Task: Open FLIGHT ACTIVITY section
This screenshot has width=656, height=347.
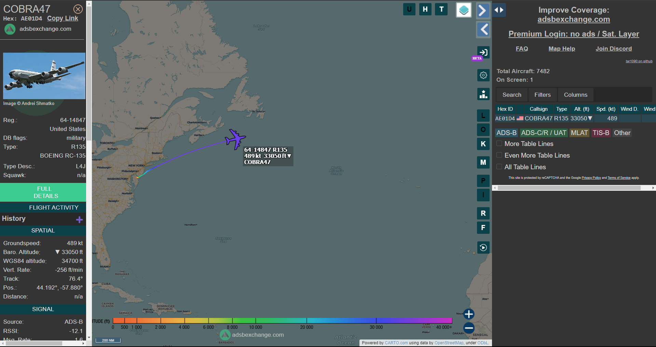Action: [x=43, y=208]
